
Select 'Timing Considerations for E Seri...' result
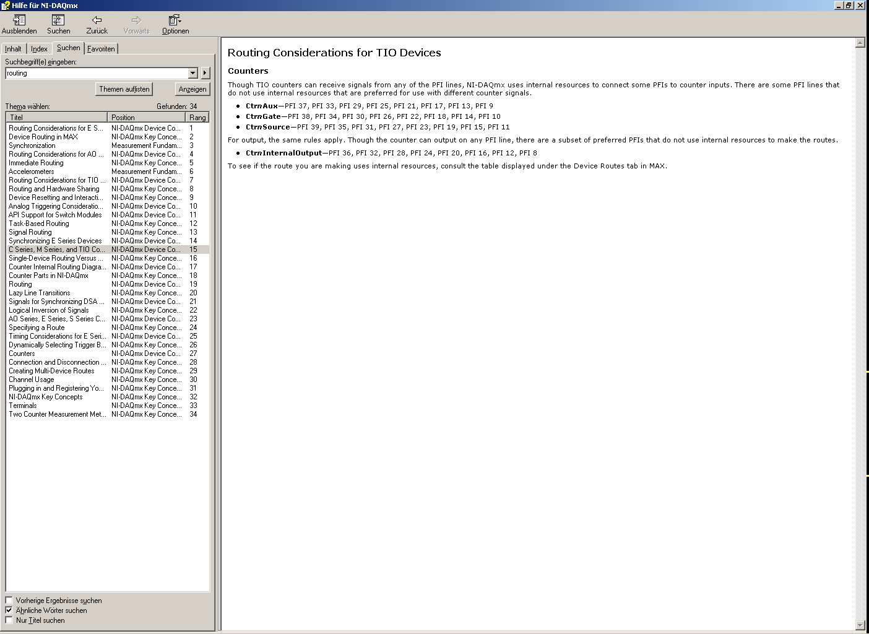108,336
